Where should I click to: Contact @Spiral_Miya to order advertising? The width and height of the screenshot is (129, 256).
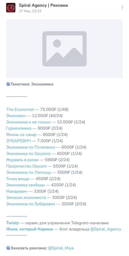[61, 248]
